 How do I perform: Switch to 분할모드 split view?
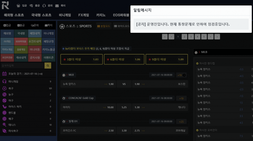pos(104,26)
